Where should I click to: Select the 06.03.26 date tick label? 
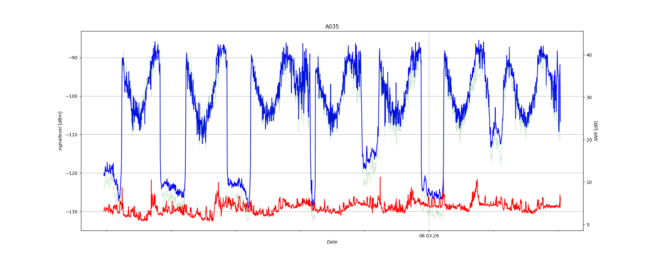pyautogui.click(x=429, y=236)
